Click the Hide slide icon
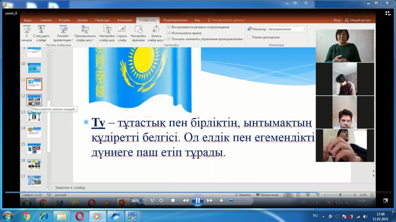 point(122,30)
